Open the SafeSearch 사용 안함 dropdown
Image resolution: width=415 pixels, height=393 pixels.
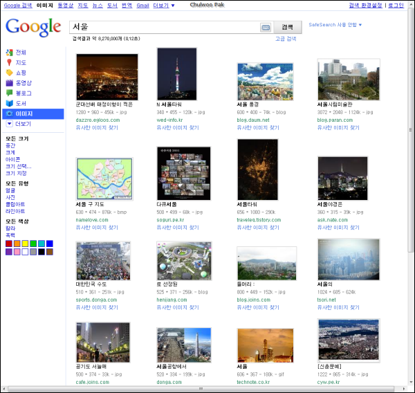[x=335, y=25]
